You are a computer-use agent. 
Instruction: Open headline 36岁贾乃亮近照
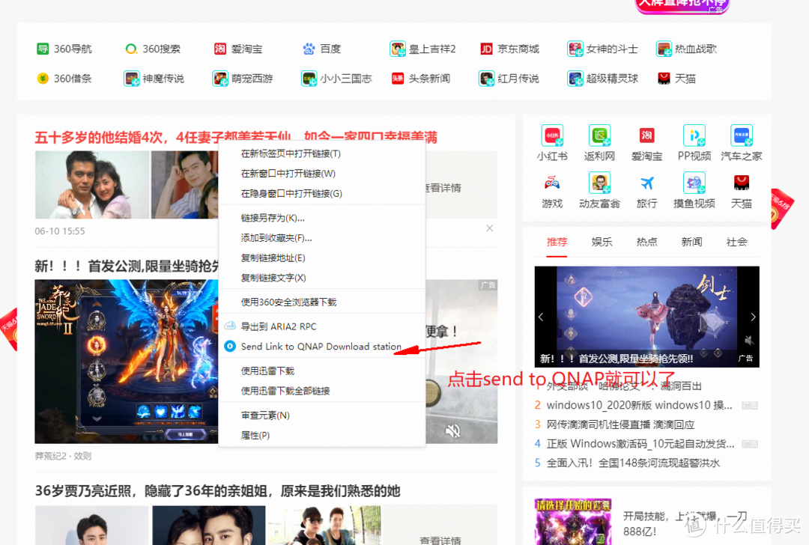(217, 491)
